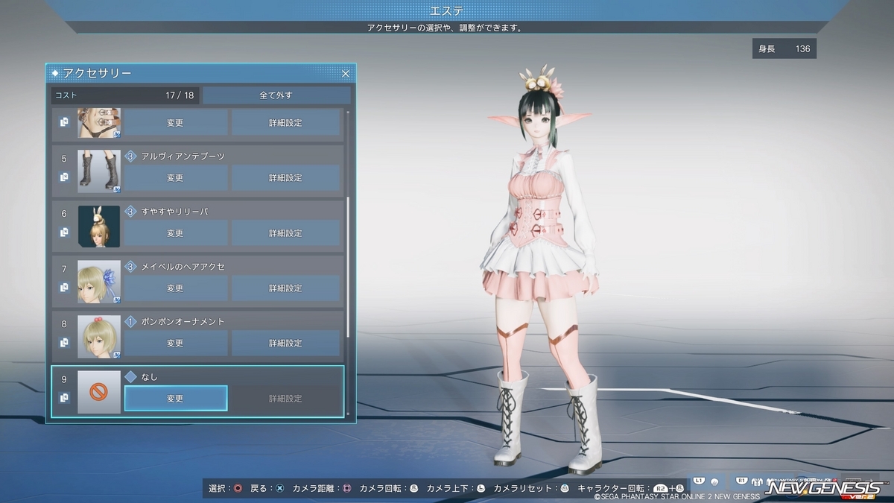Click 変更 for メイベルのヘアアクセ

175,288
